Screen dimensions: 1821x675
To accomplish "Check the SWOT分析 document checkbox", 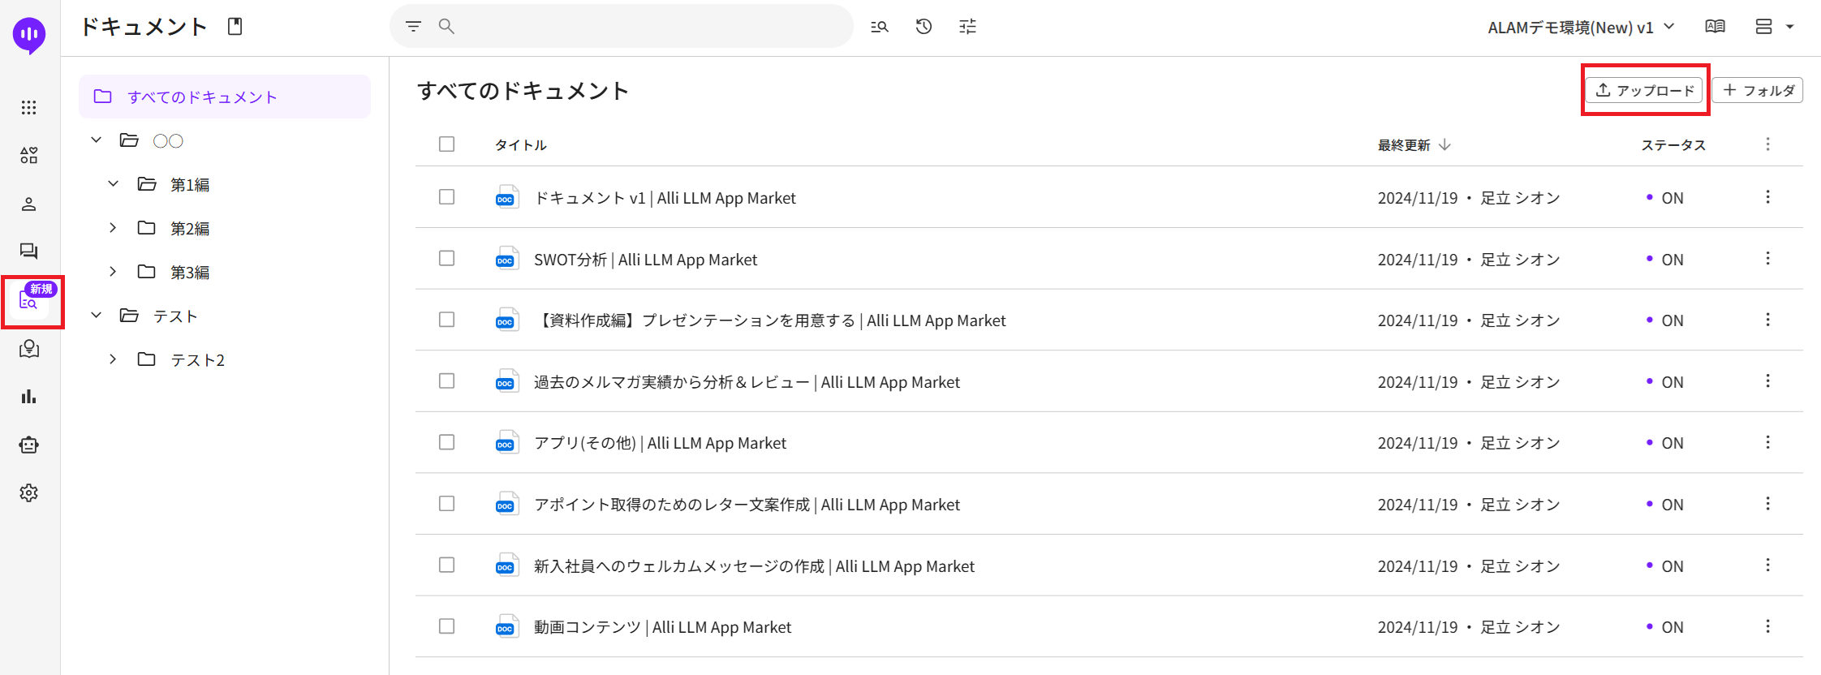I will (446, 259).
